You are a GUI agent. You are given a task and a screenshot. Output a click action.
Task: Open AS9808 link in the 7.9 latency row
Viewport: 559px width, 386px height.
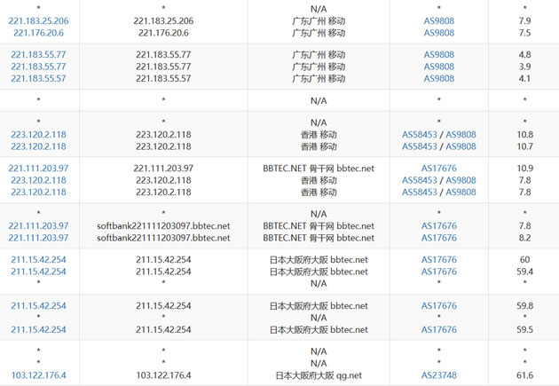pos(438,20)
